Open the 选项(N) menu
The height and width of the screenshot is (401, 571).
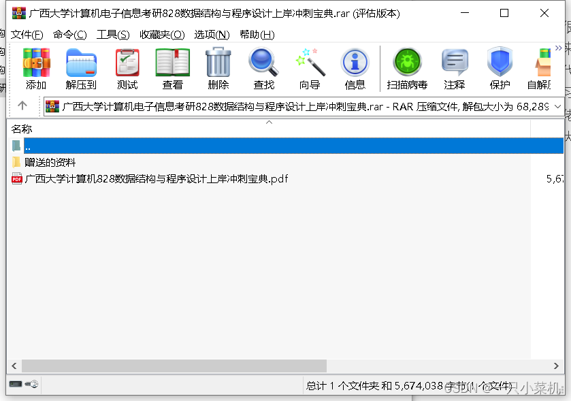(x=212, y=35)
